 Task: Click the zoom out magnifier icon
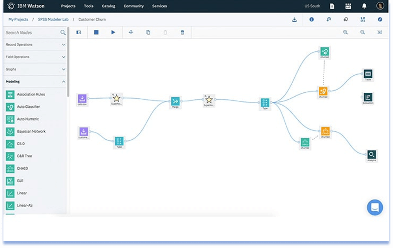pos(363,32)
